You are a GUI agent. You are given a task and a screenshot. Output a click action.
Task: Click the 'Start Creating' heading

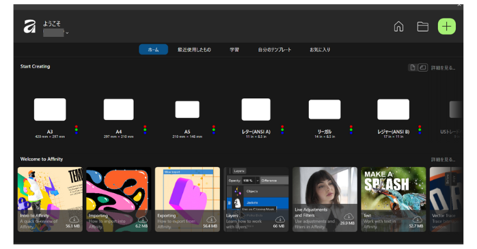pyautogui.click(x=35, y=66)
